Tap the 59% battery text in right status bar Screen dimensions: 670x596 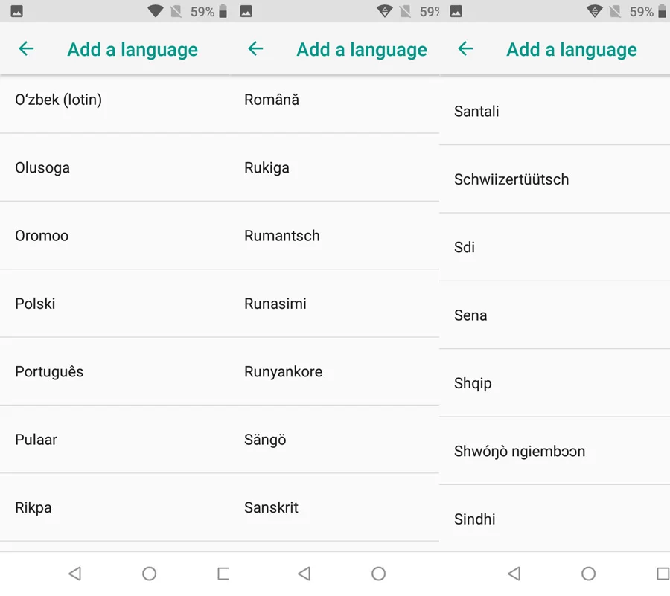point(642,11)
